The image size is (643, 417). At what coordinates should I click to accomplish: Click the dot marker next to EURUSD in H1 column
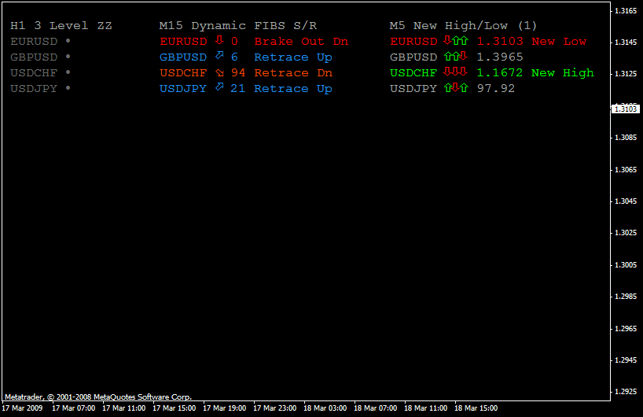pyautogui.click(x=68, y=41)
